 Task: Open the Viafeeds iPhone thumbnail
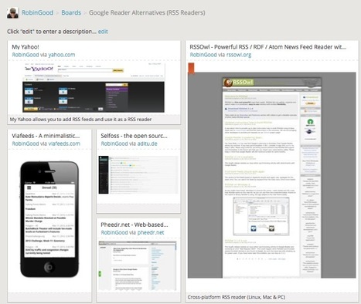tap(49, 219)
